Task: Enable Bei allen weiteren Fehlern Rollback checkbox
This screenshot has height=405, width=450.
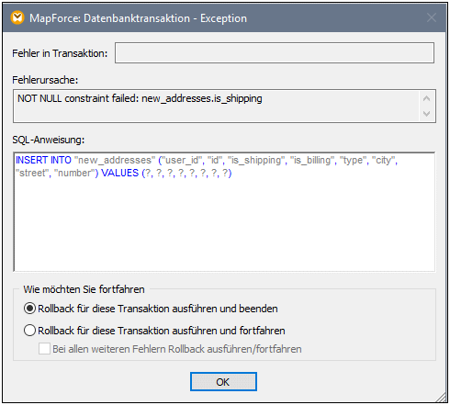Action: pyautogui.click(x=44, y=349)
